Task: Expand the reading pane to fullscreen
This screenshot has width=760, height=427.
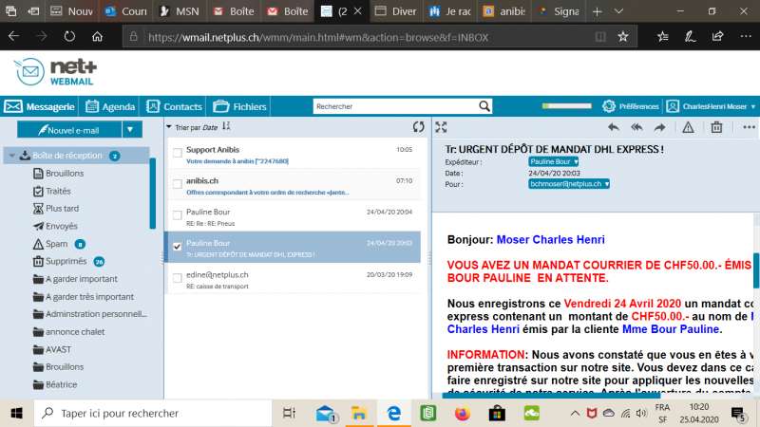Action: tap(441, 127)
